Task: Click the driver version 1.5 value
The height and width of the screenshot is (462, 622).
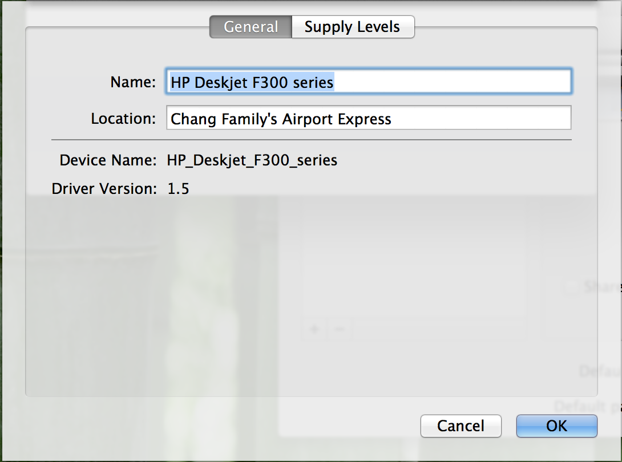Action: click(179, 189)
